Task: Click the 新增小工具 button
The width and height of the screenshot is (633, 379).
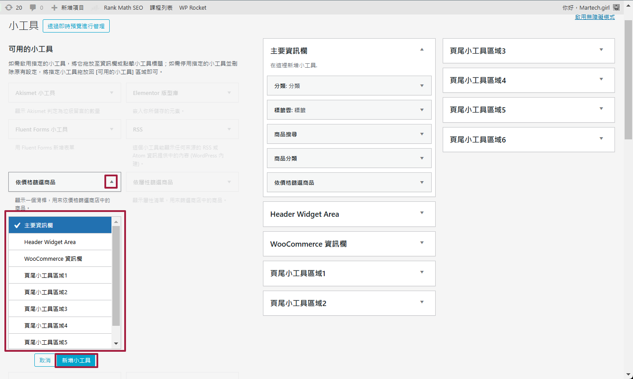Action: tap(76, 360)
